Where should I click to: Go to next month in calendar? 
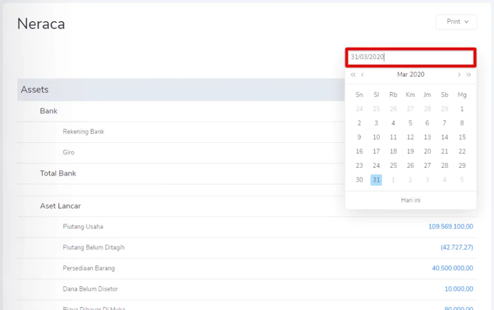(459, 75)
